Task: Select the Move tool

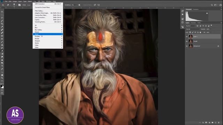Action: (2, 12)
